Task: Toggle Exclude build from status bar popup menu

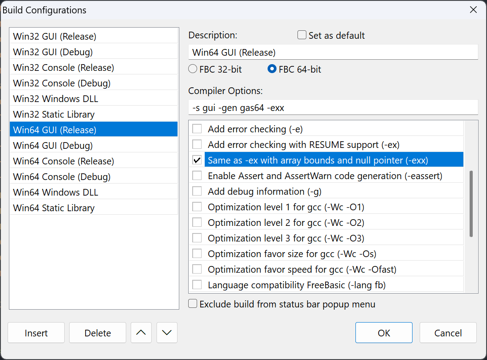Action: [x=193, y=303]
